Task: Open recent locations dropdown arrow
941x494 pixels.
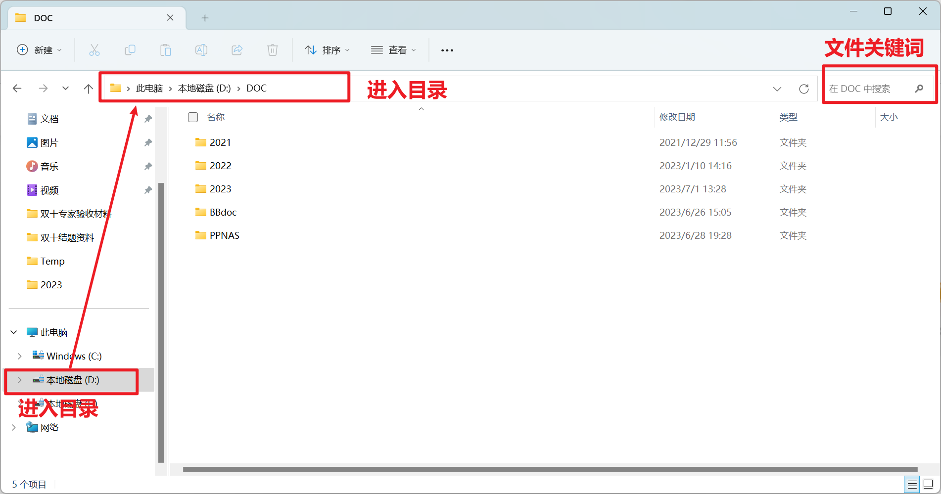Action: click(x=65, y=88)
